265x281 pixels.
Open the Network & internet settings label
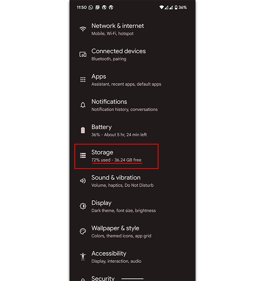[117, 26]
